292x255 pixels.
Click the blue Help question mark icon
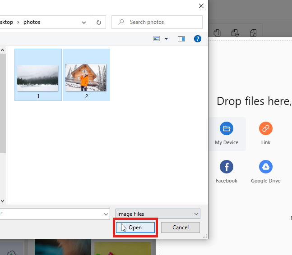click(197, 39)
